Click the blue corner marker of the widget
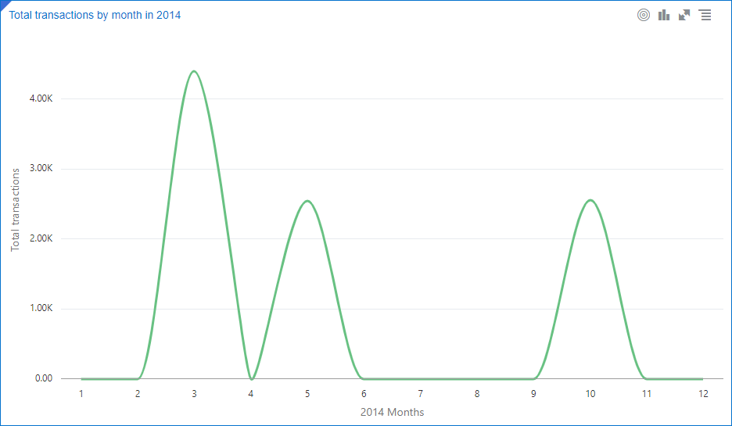This screenshot has width=732, height=426. click(3, 3)
